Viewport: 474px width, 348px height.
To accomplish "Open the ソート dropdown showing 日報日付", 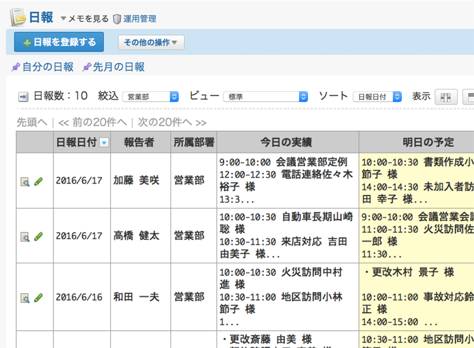I will click(x=377, y=96).
